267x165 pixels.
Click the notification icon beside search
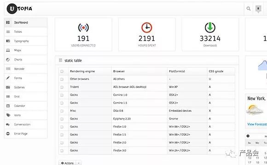[258, 9]
